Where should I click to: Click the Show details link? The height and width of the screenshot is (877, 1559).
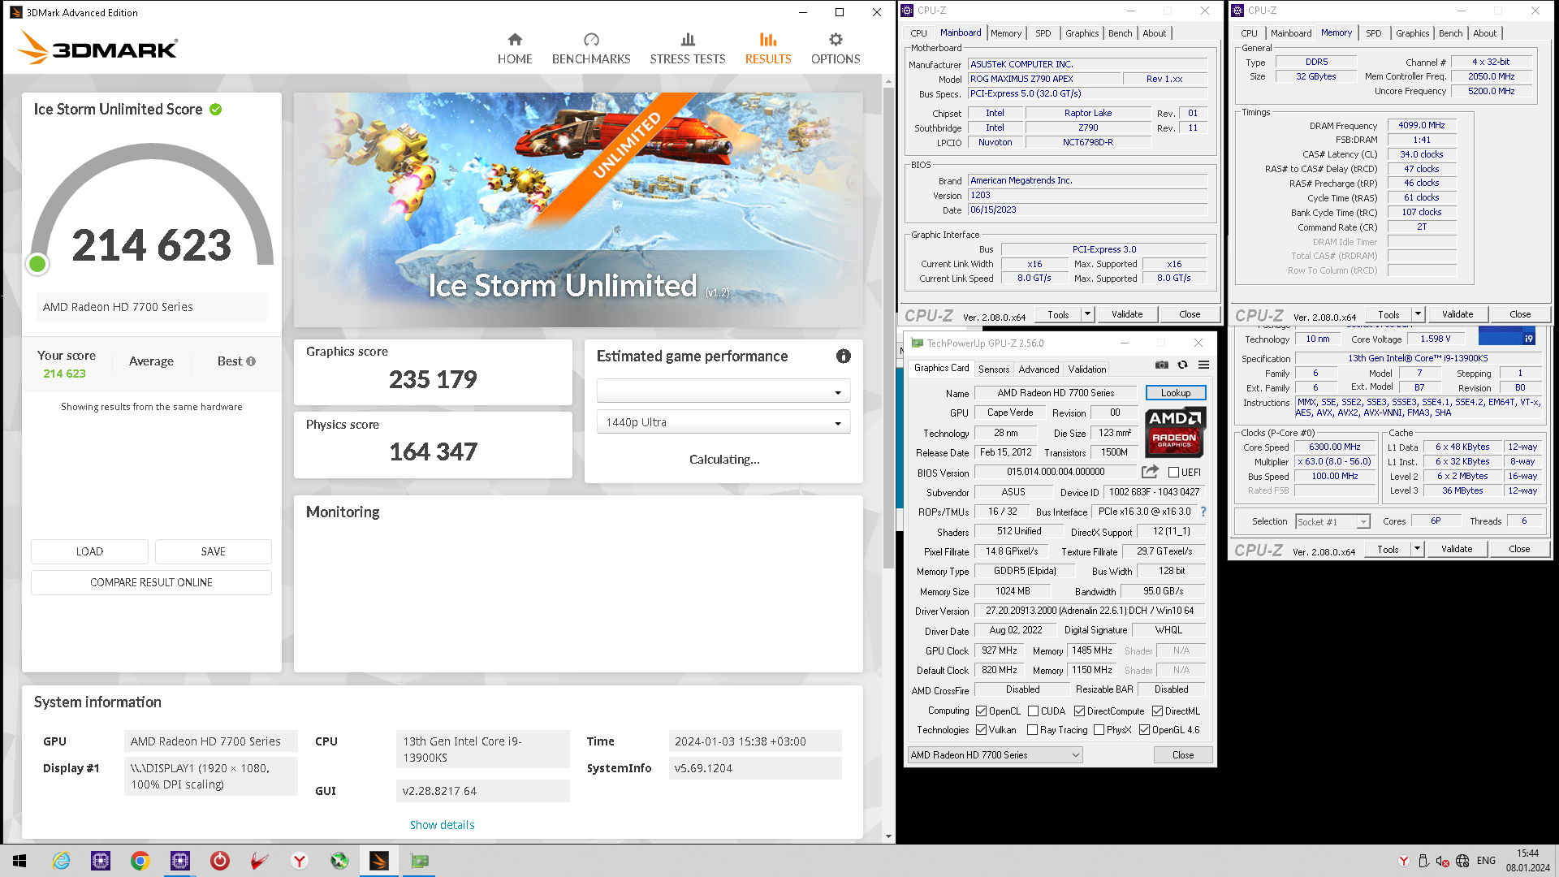tap(442, 825)
